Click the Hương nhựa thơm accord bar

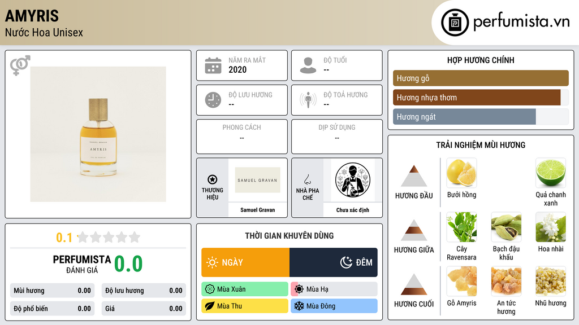pos(481,98)
